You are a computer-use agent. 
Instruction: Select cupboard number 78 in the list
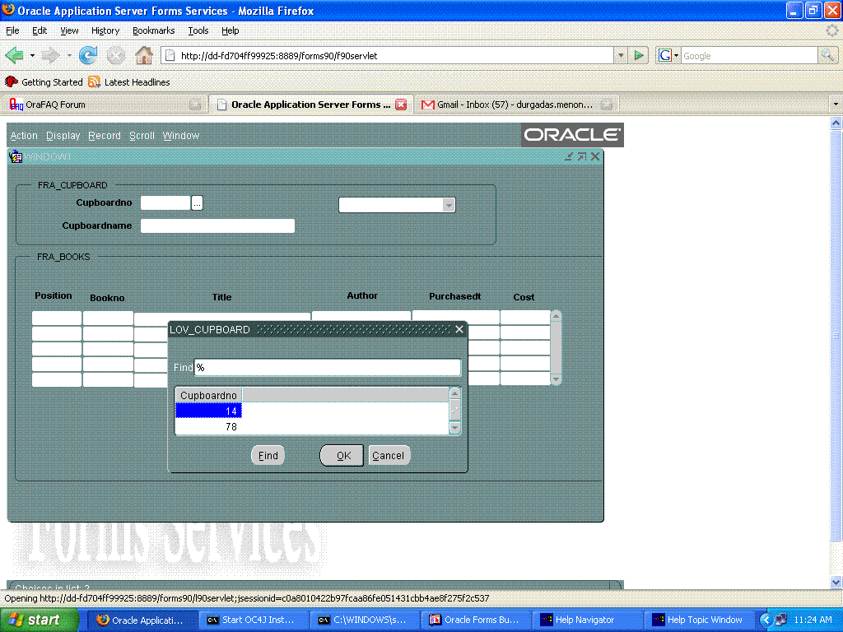click(x=208, y=427)
